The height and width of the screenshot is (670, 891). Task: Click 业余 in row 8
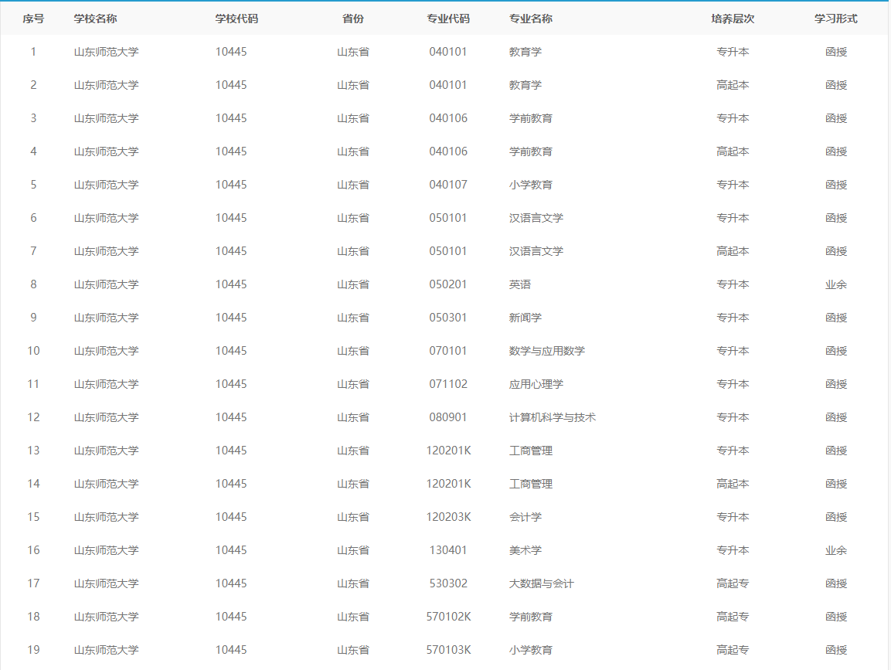[x=836, y=284]
